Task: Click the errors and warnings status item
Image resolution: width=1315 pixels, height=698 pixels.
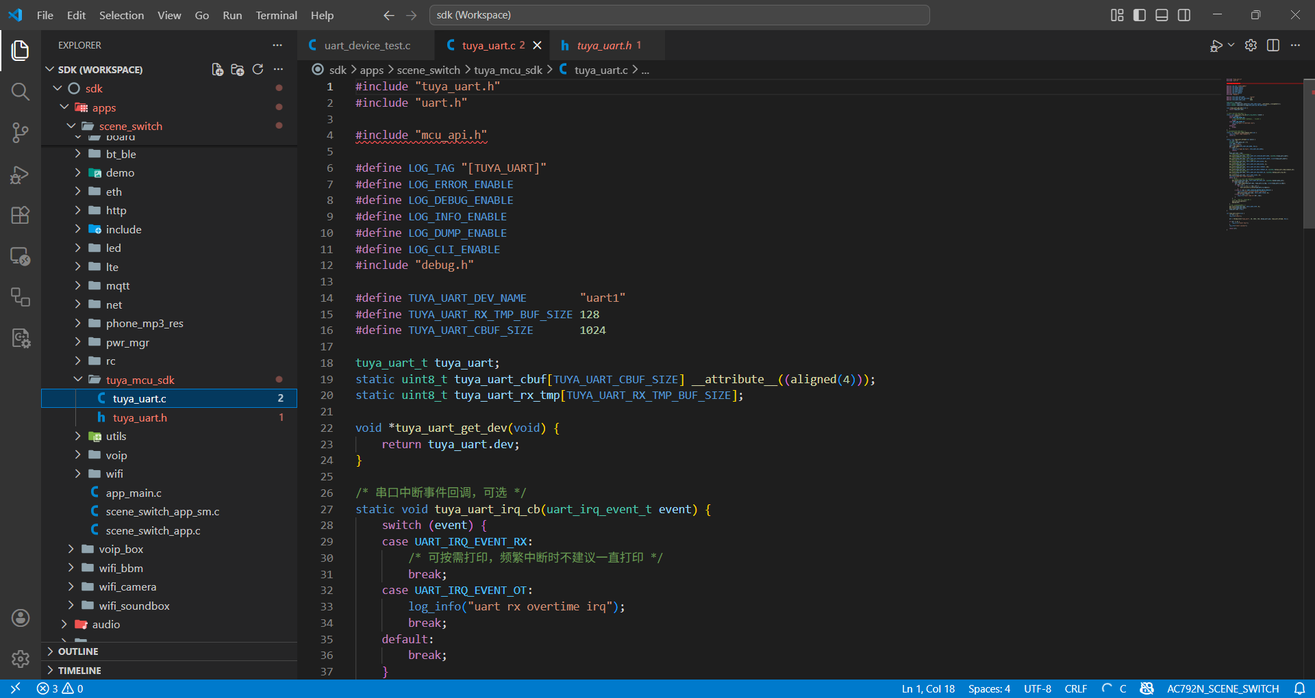Action: tap(60, 688)
